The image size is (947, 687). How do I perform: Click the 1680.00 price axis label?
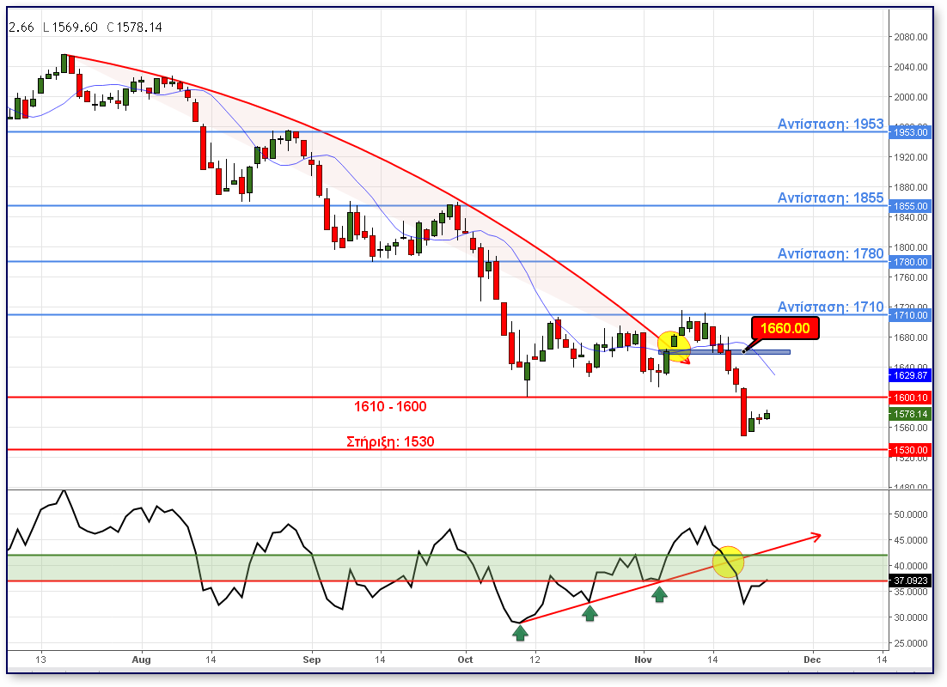pyautogui.click(x=911, y=337)
